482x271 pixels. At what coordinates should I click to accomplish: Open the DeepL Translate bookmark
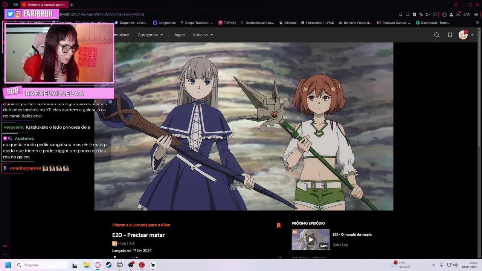(x=197, y=23)
